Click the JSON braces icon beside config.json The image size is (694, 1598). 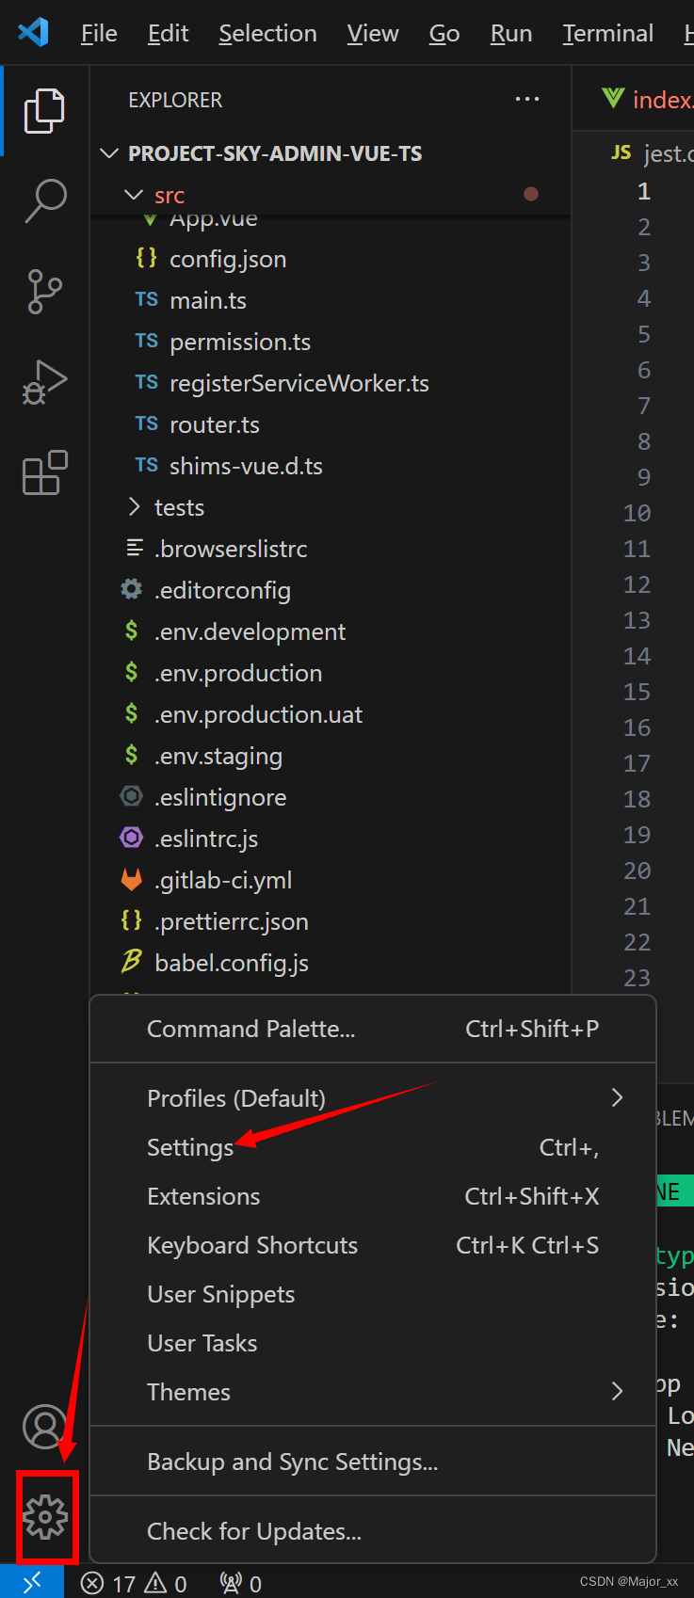point(146,258)
